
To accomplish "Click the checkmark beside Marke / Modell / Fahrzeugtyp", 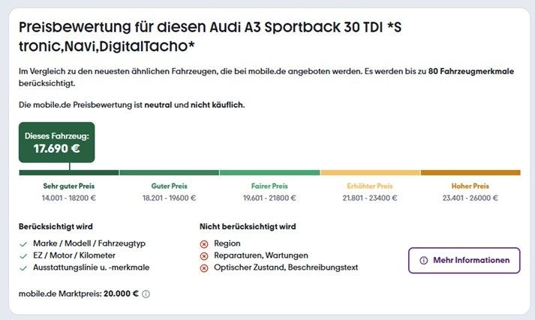I will (x=23, y=244).
